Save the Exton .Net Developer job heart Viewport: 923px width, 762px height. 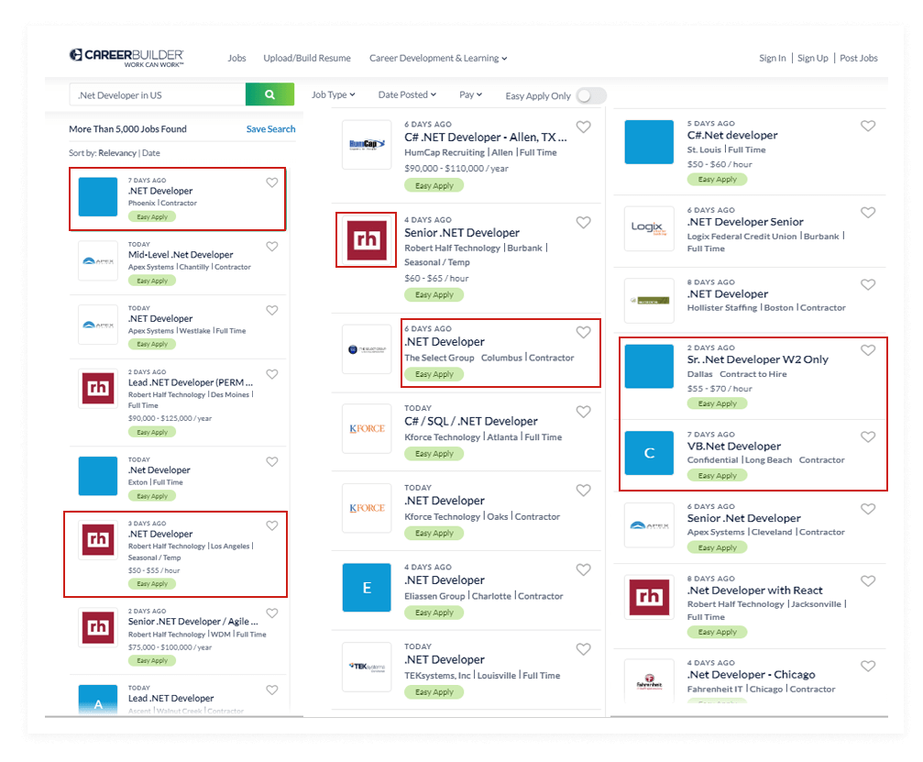(272, 461)
